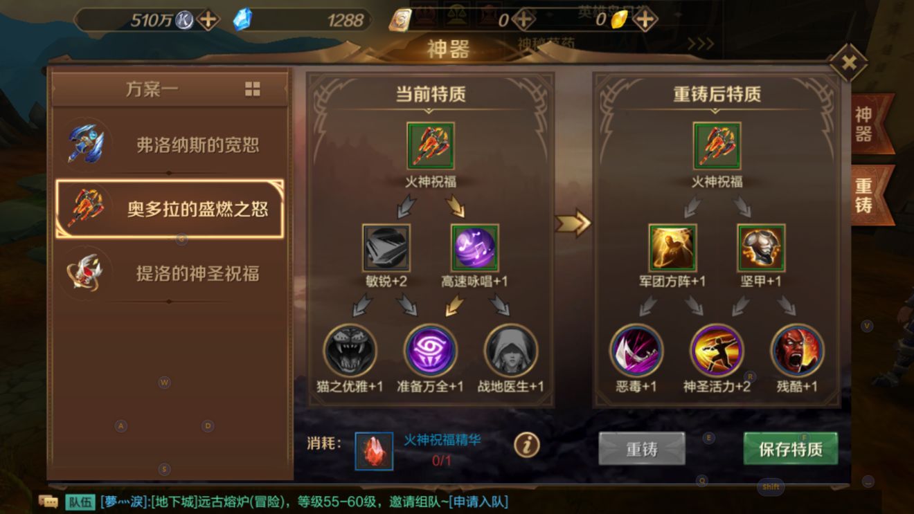
Task: Open the 方案一 grid layout selector
Action: coord(252,89)
